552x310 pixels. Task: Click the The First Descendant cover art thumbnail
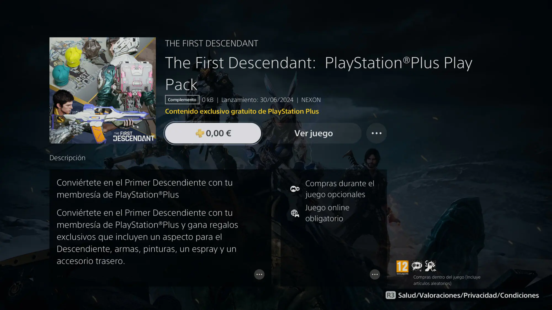(x=103, y=90)
